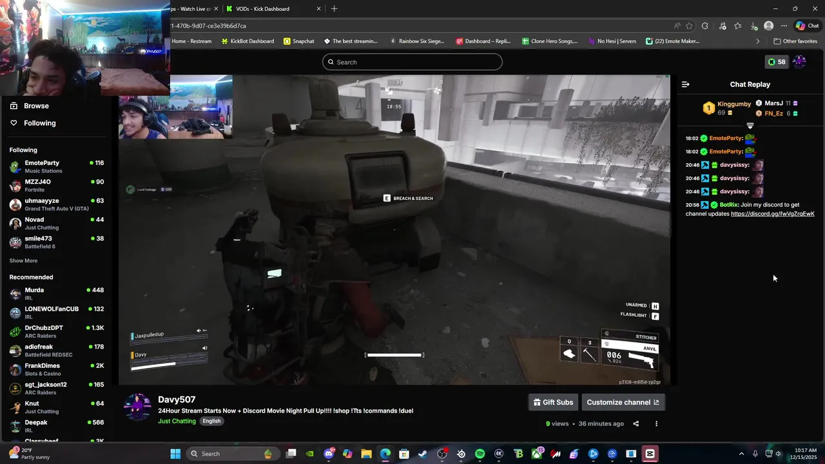Click the Kick site search field
The height and width of the screenshot is (464, 825).
pos(412,62)
